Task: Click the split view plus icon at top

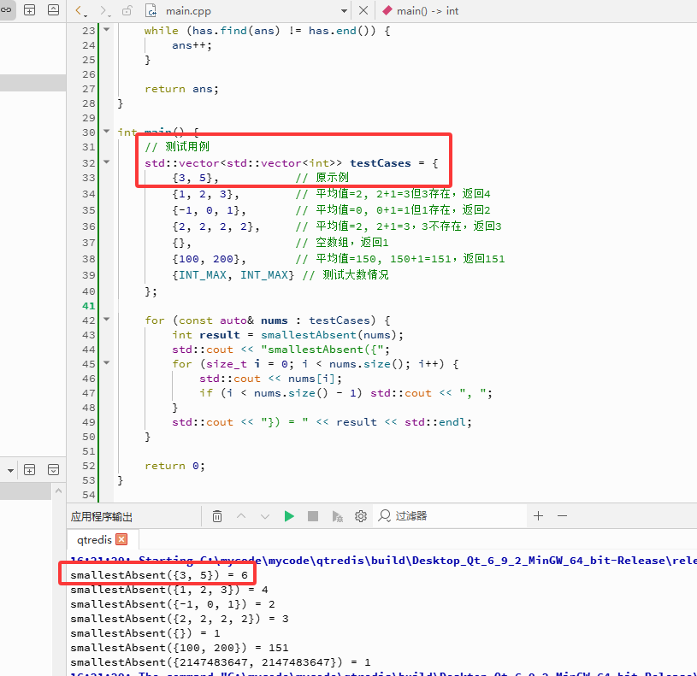Action: [29, 9]
